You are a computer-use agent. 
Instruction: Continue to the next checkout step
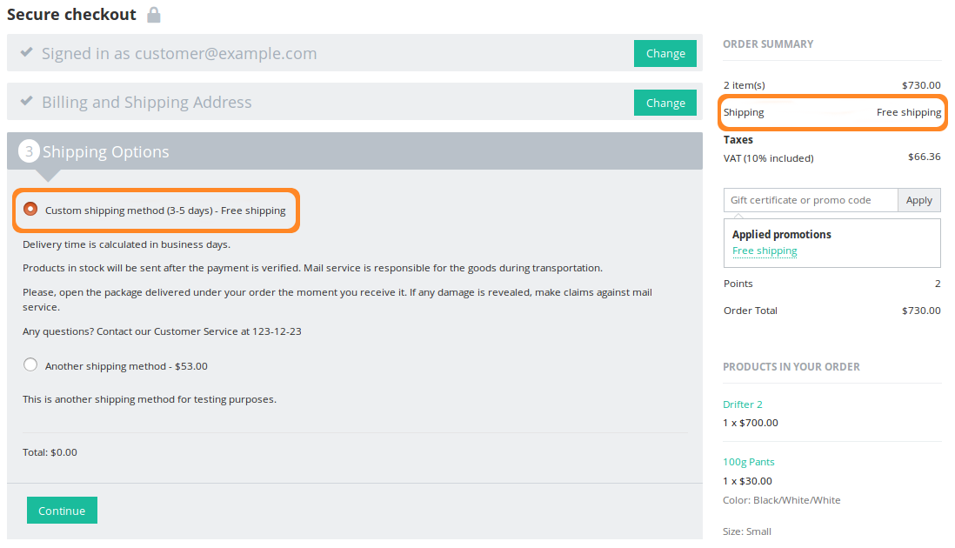(62, 511)
